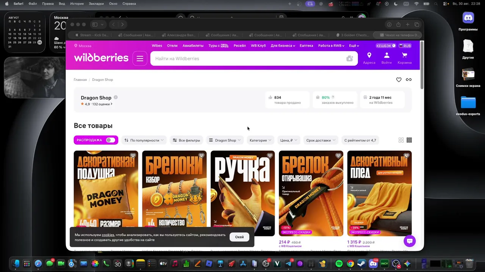Show info about the 80% redemption rate
Image resolution: width=485 pixels, height=272 pixels.
[333, 97]
